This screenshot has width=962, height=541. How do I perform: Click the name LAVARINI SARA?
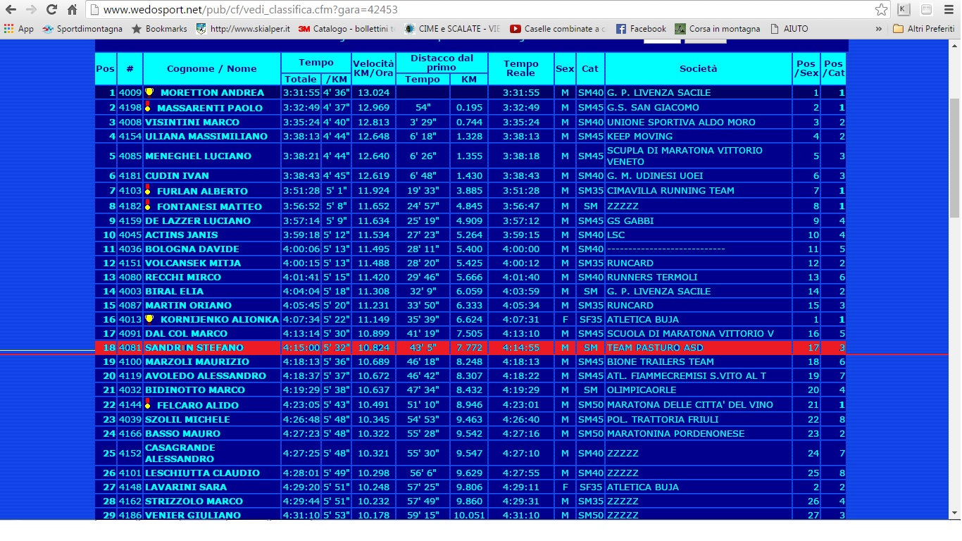click(x=186, y=487)
